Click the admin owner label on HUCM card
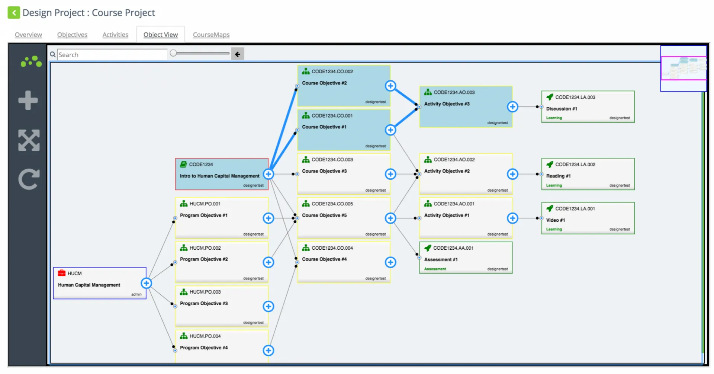This screenshot has width=714, height=374. 136,294
